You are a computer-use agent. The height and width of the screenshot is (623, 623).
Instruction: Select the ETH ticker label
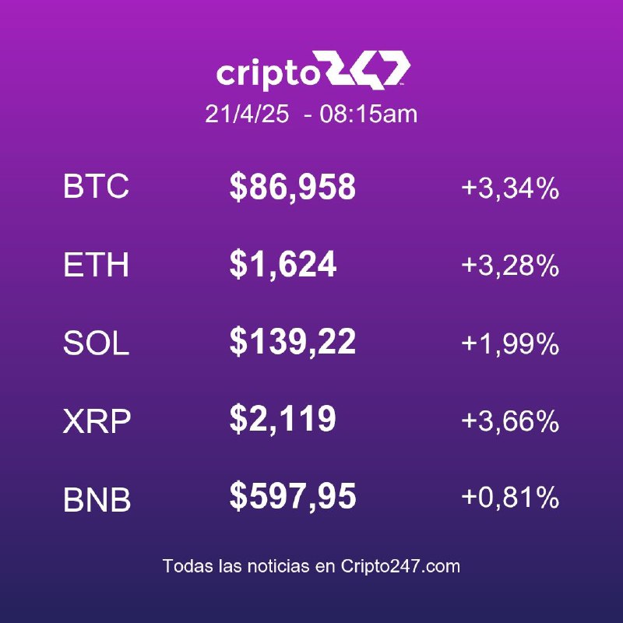coord(96,264)
